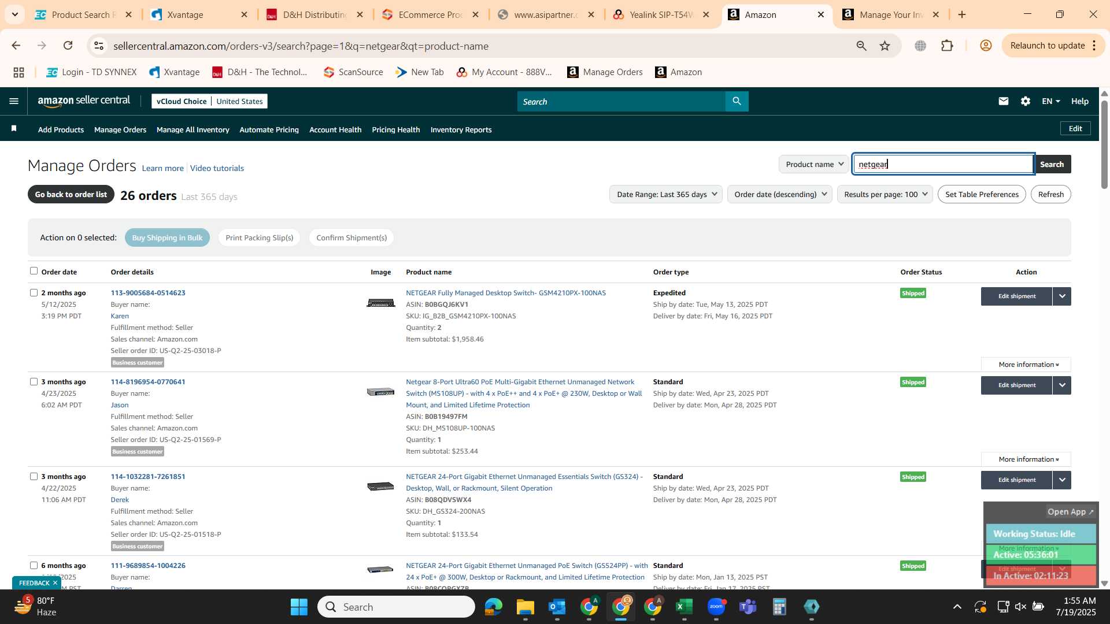Expand More information for order 114-8196954-0770641
1110x624 pixels.
(x=1026, y=459)
